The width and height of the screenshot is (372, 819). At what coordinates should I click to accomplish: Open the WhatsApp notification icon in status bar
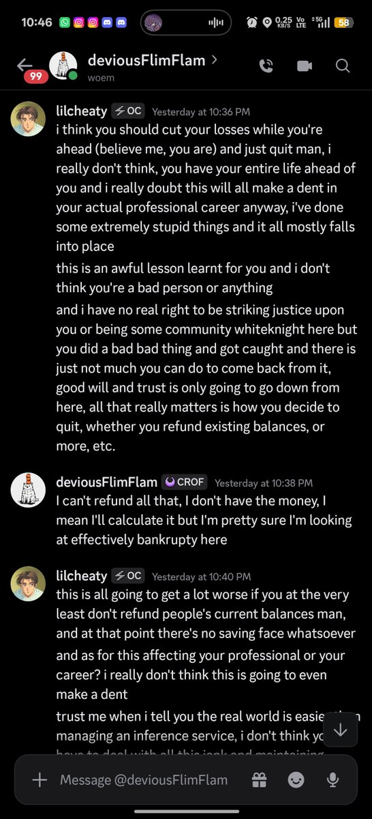65,23
